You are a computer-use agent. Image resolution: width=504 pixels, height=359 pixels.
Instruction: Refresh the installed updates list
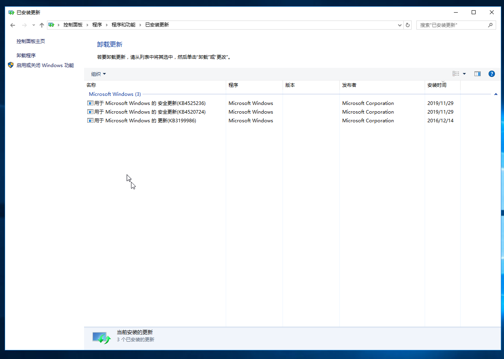click(x=408, y=25)
